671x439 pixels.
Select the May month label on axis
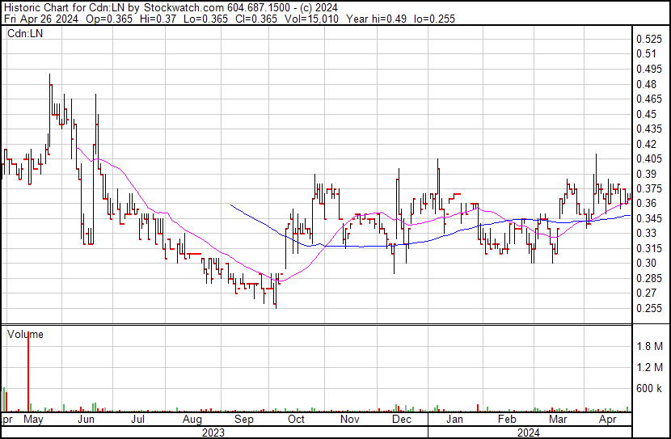(x=32, y=420)
